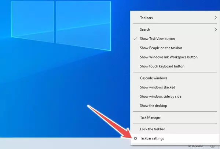Open the Search menu entry
This screenshot has width=220, height=149.
(x=175, y=30)
